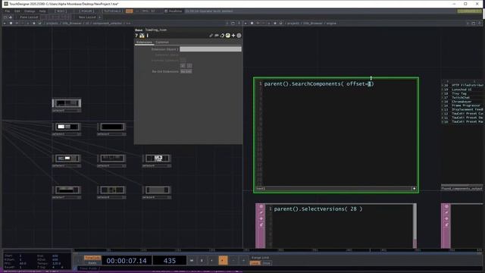Screen dimensions: 485x273
Task: Open the Edit menu
Action: (x=17, y=11)
